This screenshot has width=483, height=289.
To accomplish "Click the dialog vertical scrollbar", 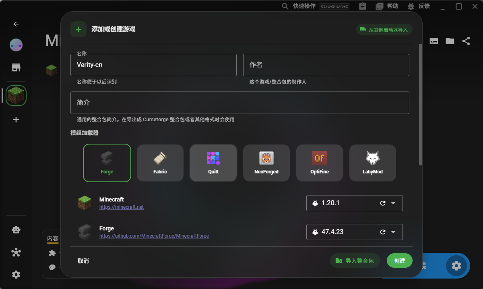I will (x=421, y=104).
